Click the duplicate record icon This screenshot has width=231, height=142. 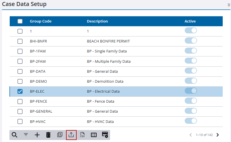pos(60,135)
